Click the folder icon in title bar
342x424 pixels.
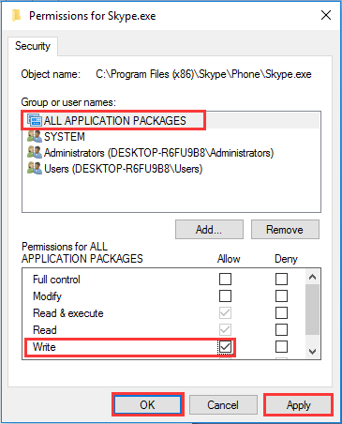16,15
